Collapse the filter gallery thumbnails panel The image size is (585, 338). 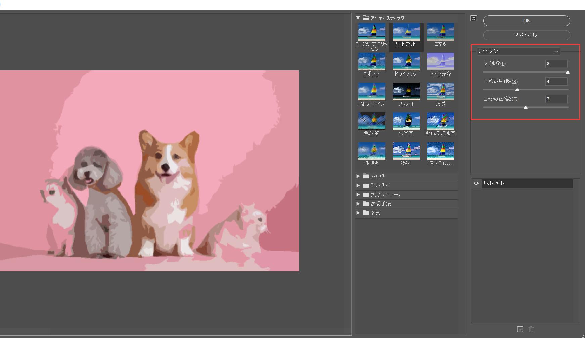coord(474,18)
